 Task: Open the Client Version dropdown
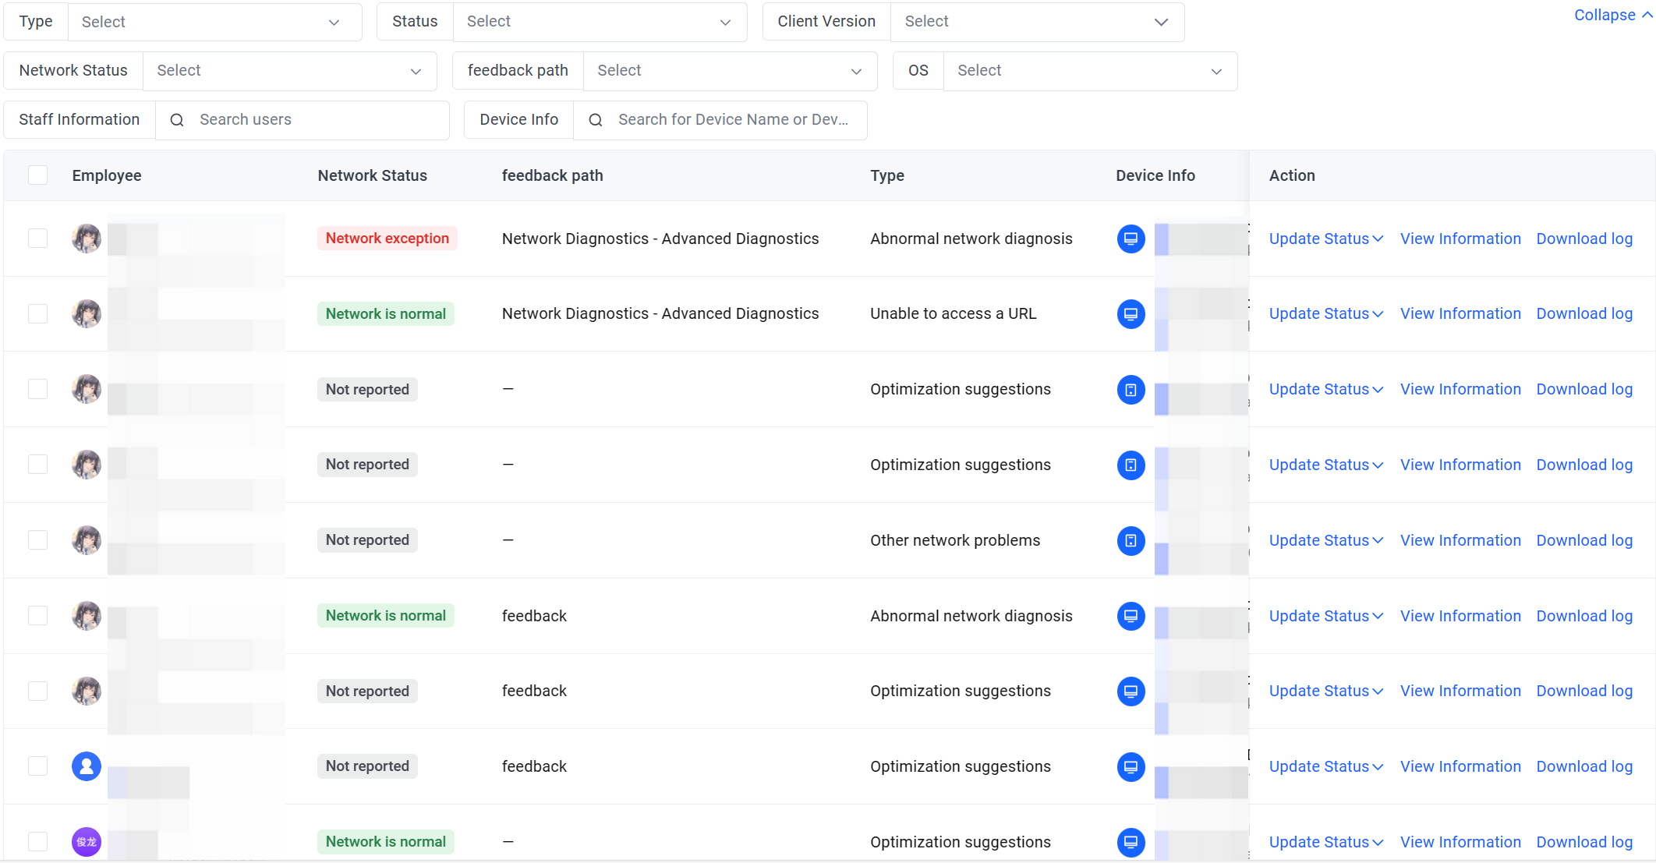pyautogui.click(x=1037, y=22)
